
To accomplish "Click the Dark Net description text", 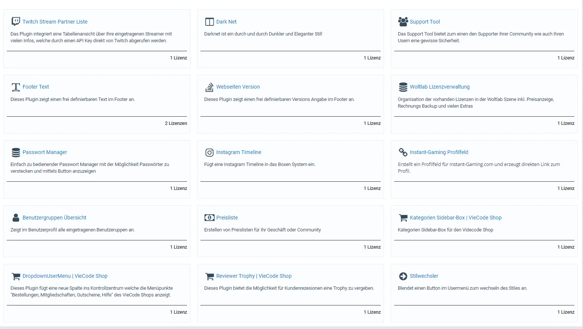I will pyautogui.click(x=263, y=34).
